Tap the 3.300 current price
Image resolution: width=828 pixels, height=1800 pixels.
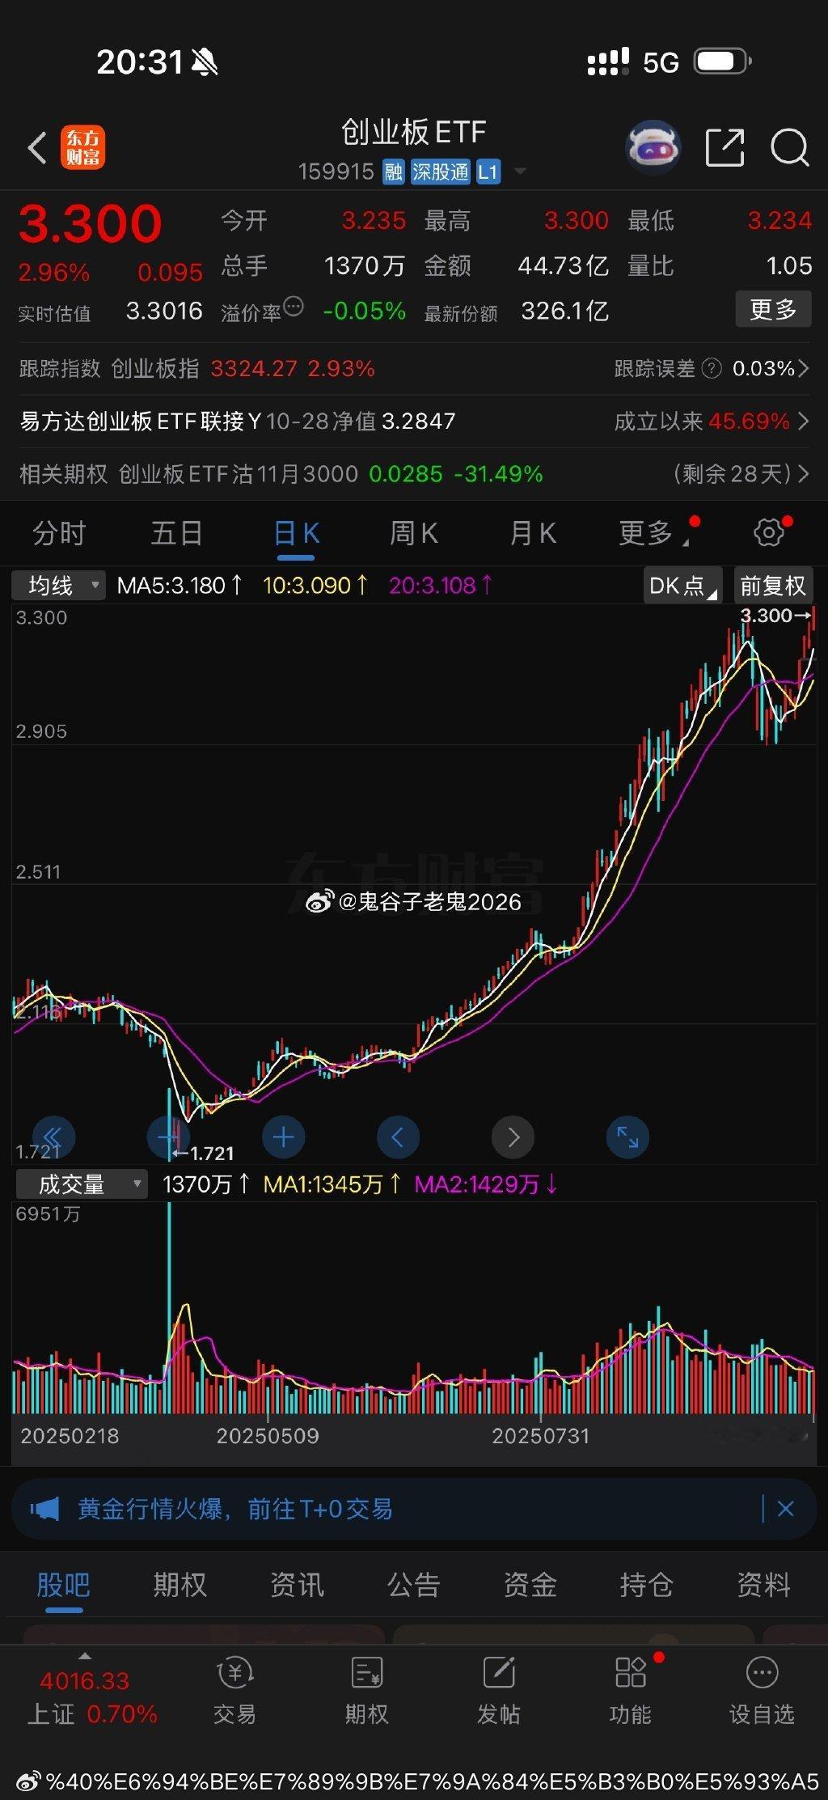(x=90, y=223)
